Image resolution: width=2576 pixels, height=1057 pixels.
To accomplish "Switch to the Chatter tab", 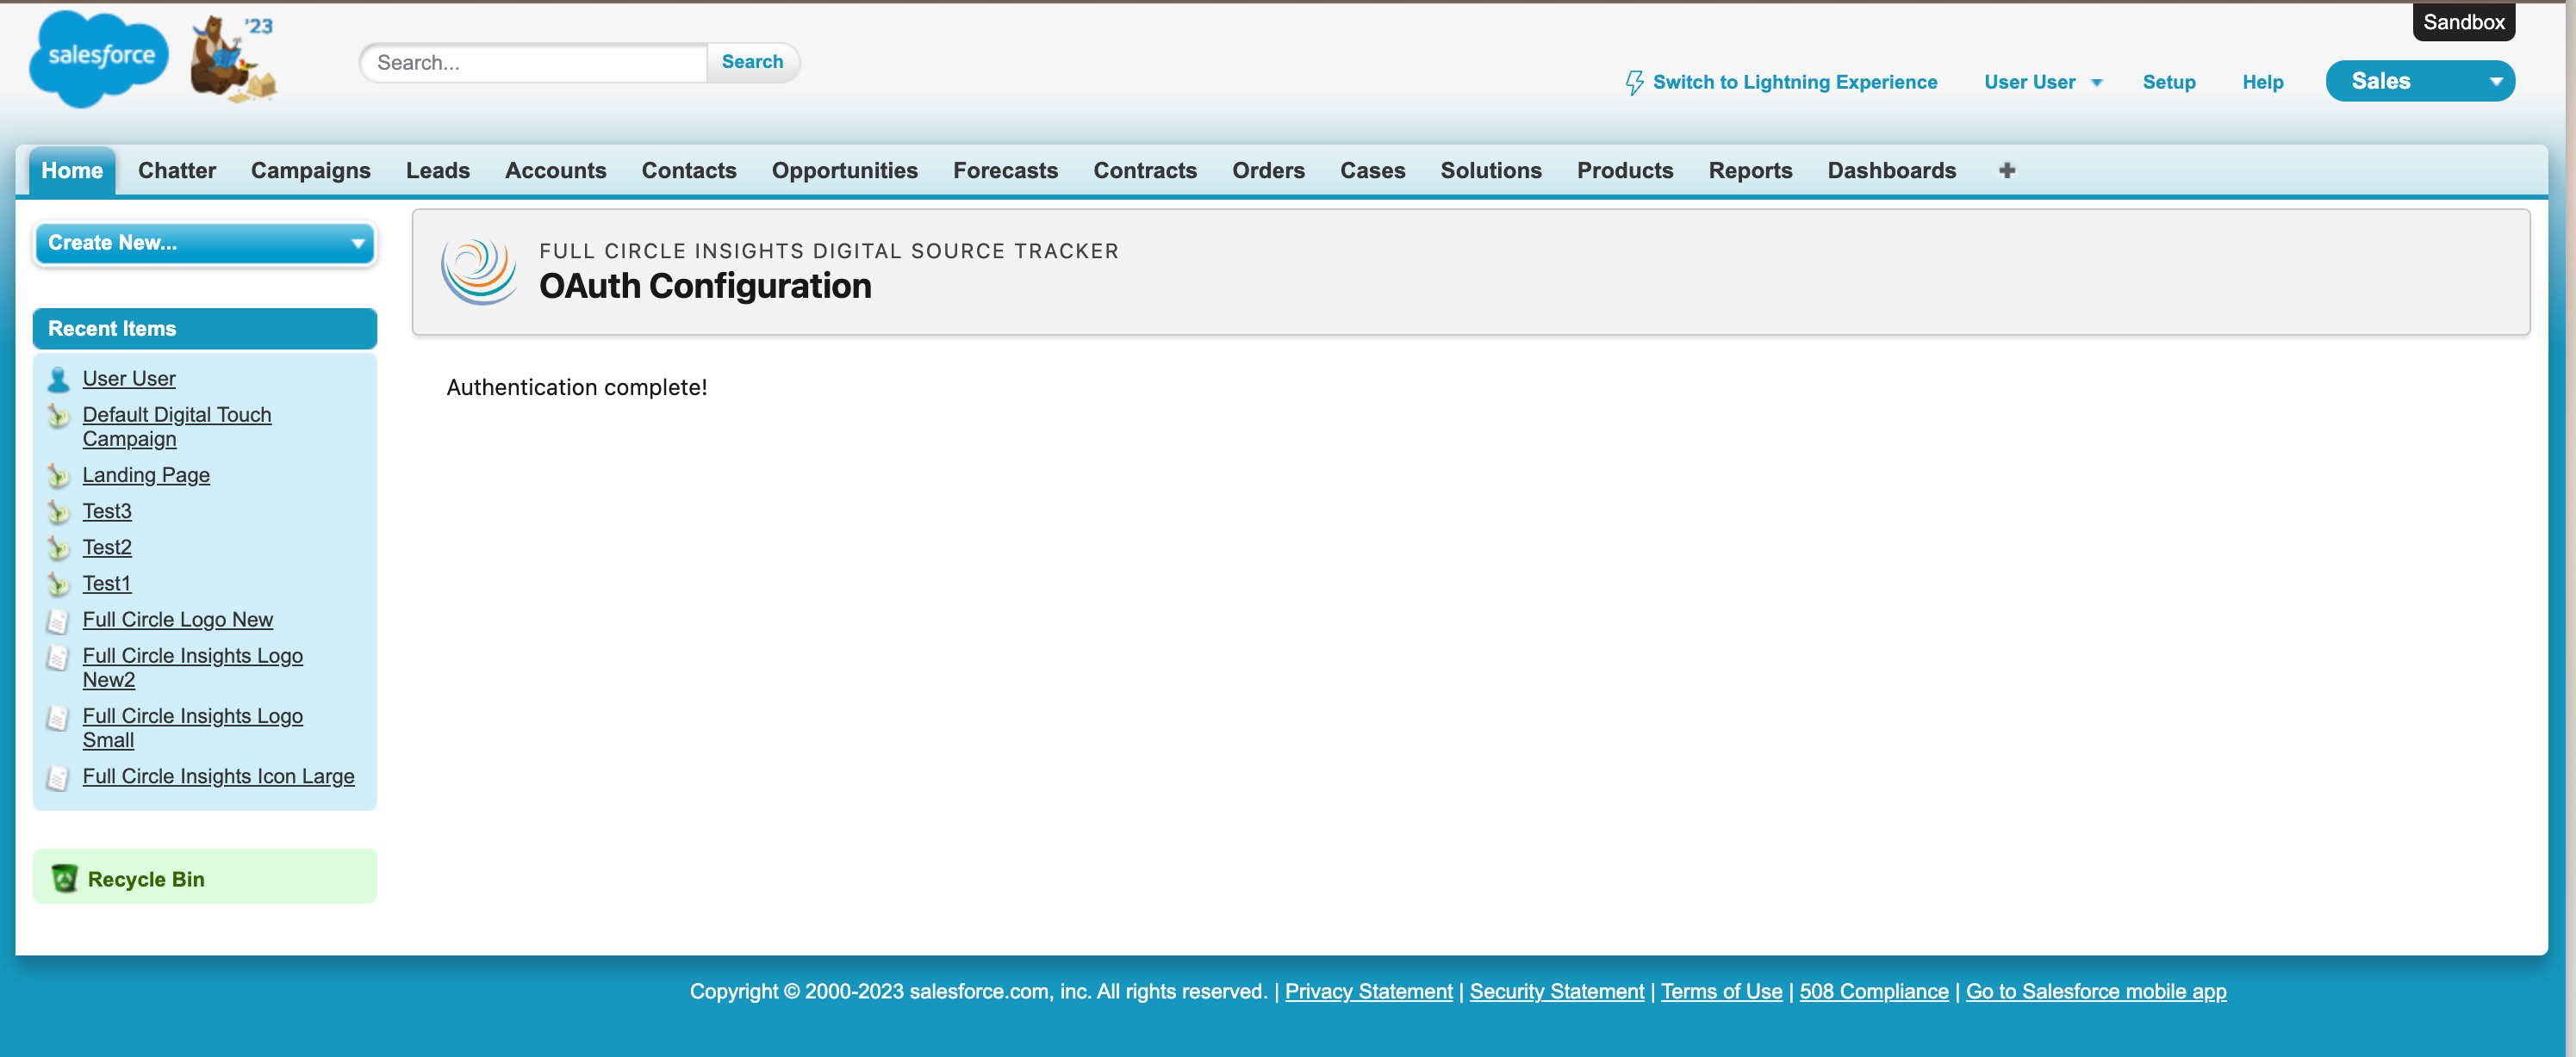I will [177, 170].
